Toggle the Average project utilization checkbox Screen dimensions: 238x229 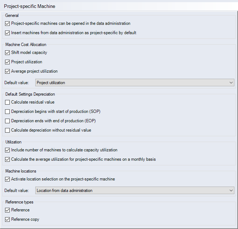pyautogui.click(x=8, y=71)
